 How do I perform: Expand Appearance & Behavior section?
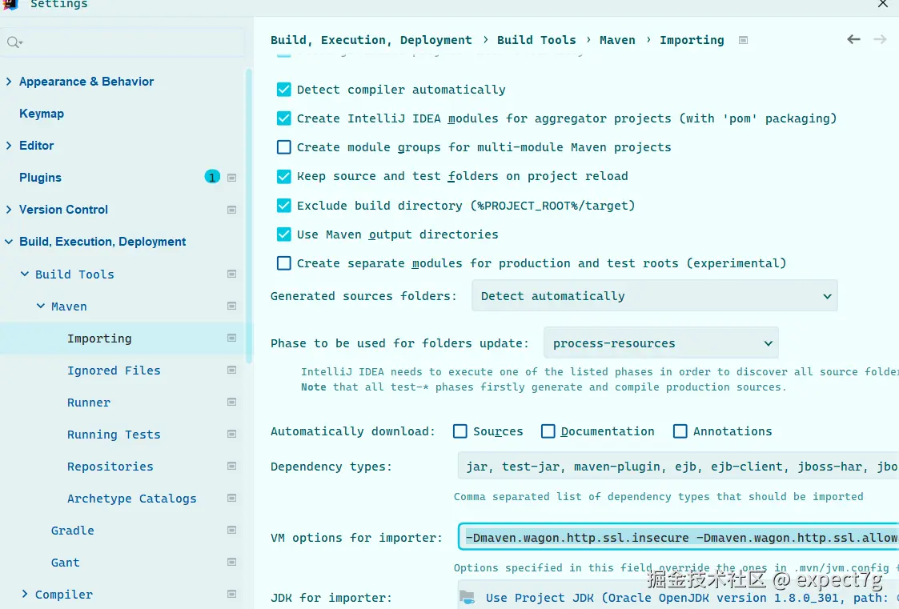click(9, 82)
